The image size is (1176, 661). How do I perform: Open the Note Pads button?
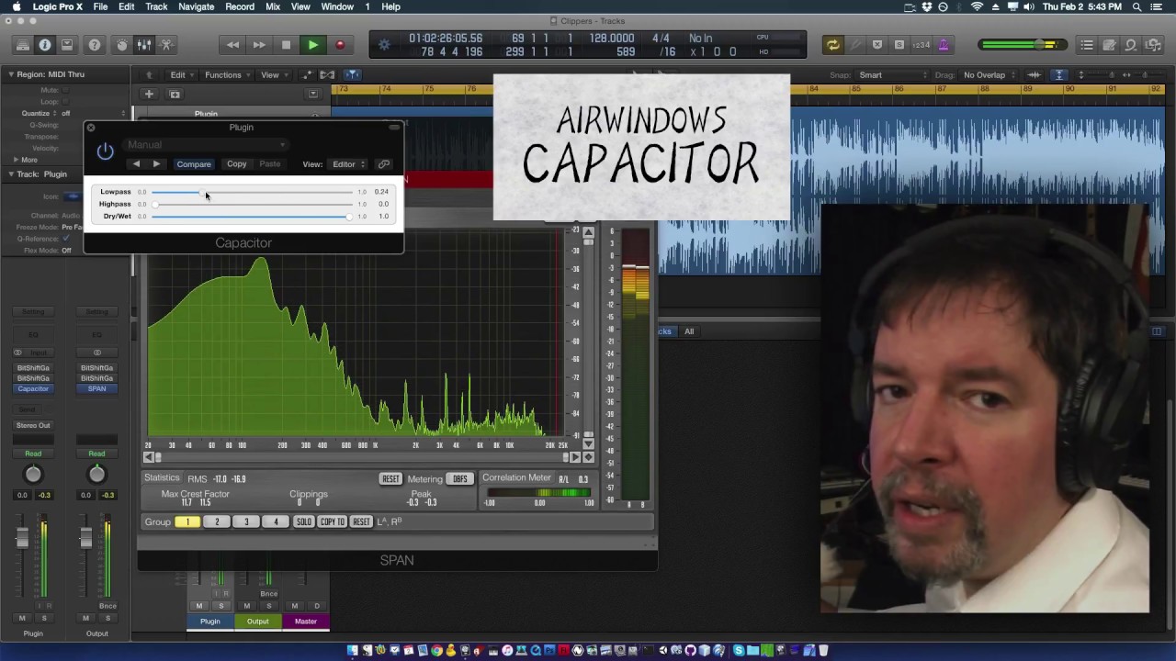click(x=1109, y=45)
